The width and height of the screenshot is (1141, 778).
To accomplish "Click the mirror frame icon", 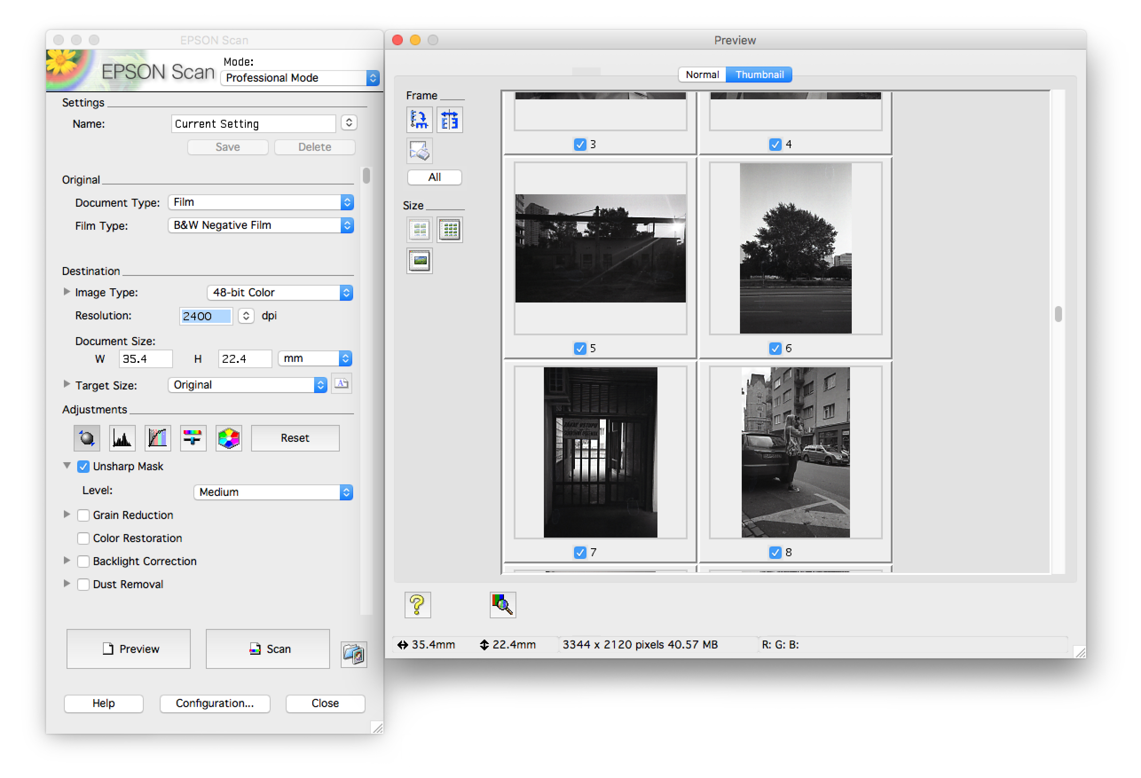I will click(449, 119).
